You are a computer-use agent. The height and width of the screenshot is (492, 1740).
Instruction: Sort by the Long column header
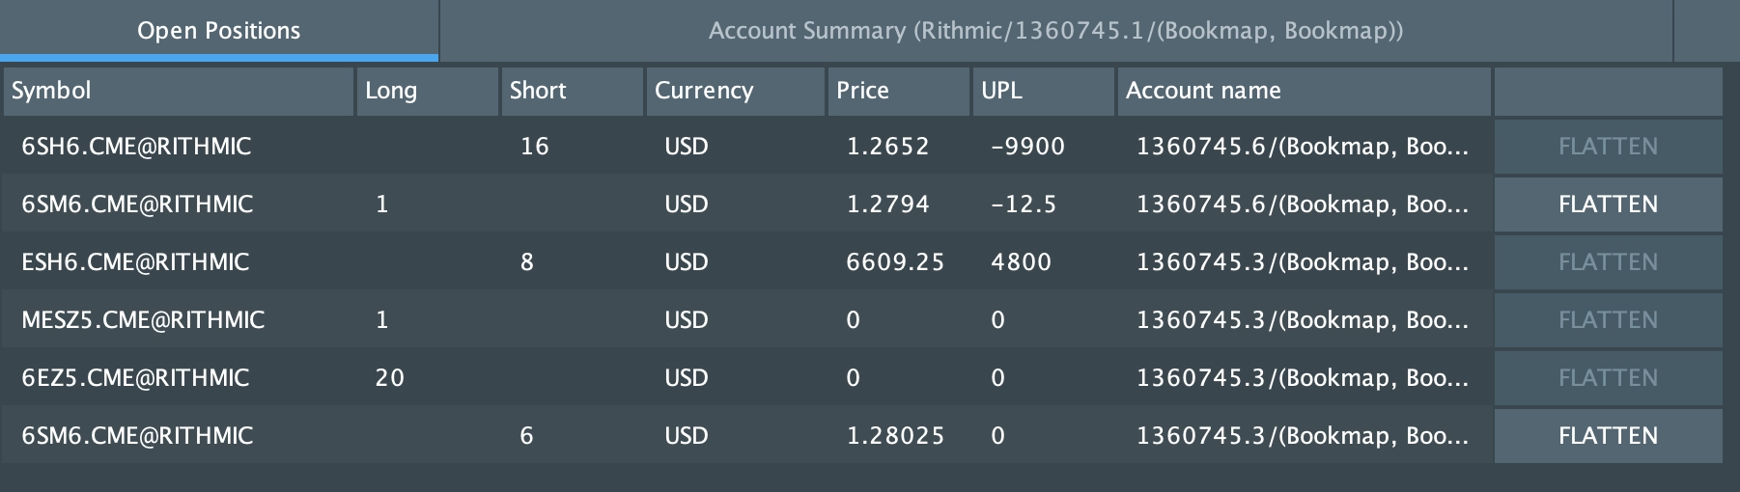[427, 91]
